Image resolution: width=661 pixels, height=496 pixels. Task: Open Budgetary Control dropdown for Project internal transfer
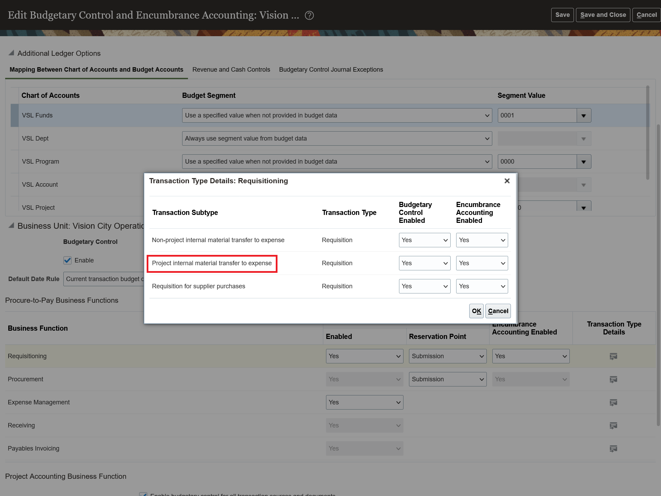[424, 263]
